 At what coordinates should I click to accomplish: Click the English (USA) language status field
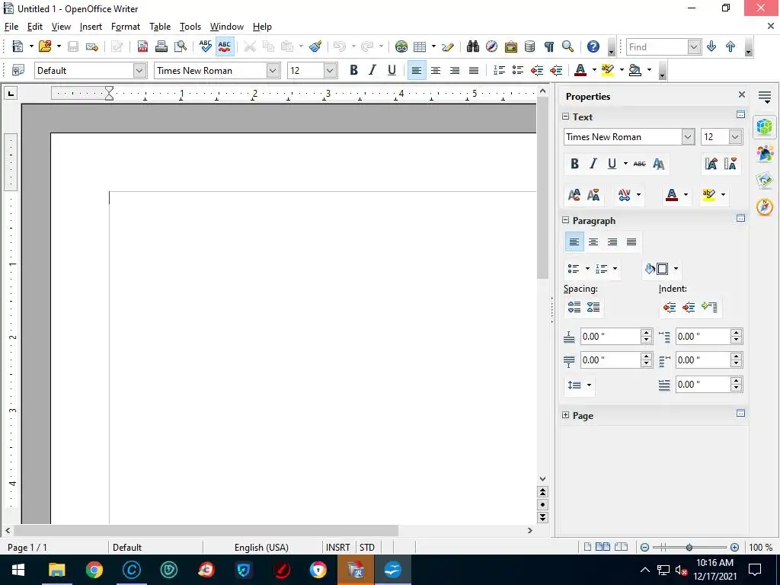(x=262, y=547)
